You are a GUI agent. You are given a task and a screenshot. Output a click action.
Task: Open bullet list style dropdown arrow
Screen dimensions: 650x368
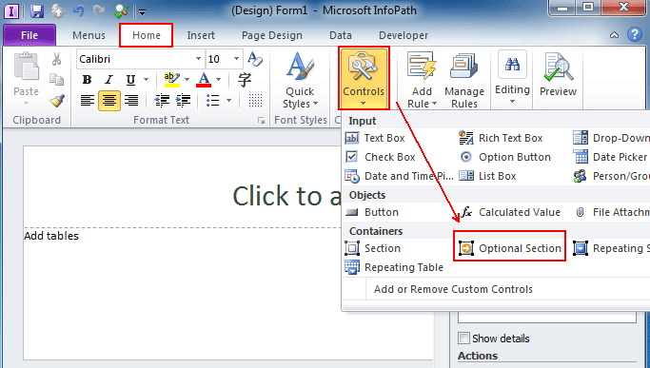point(228,100)
